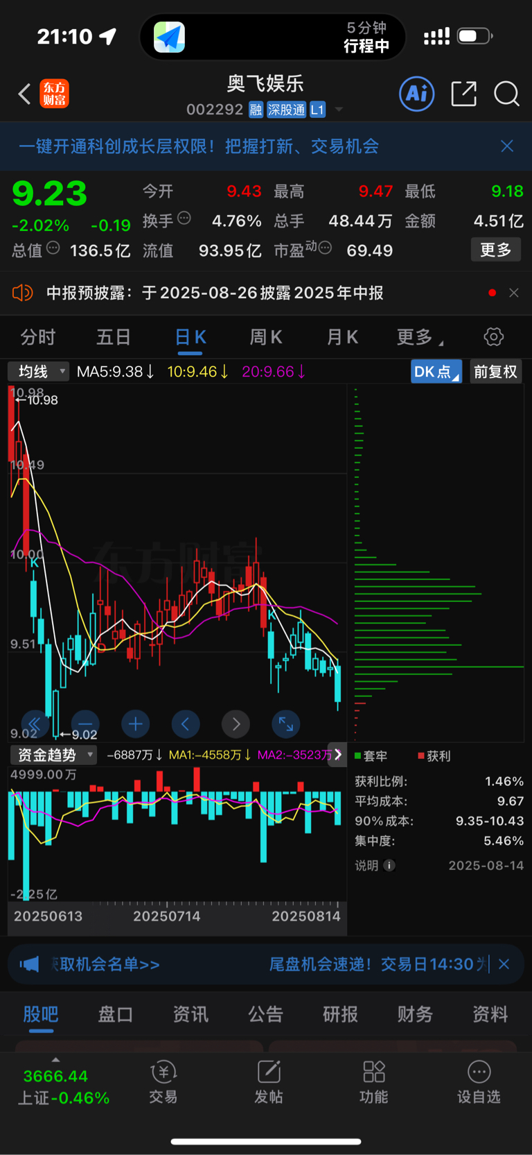Viewport: 532px width, 1155px height.
Task: Move chart left with left arrow
Action: pyautogui.click(x=186, y=724)
